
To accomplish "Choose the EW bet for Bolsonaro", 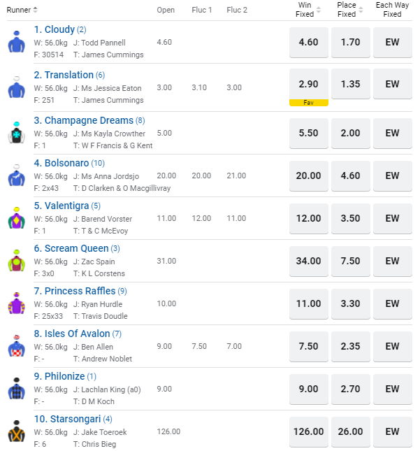I will coord(392,176).
